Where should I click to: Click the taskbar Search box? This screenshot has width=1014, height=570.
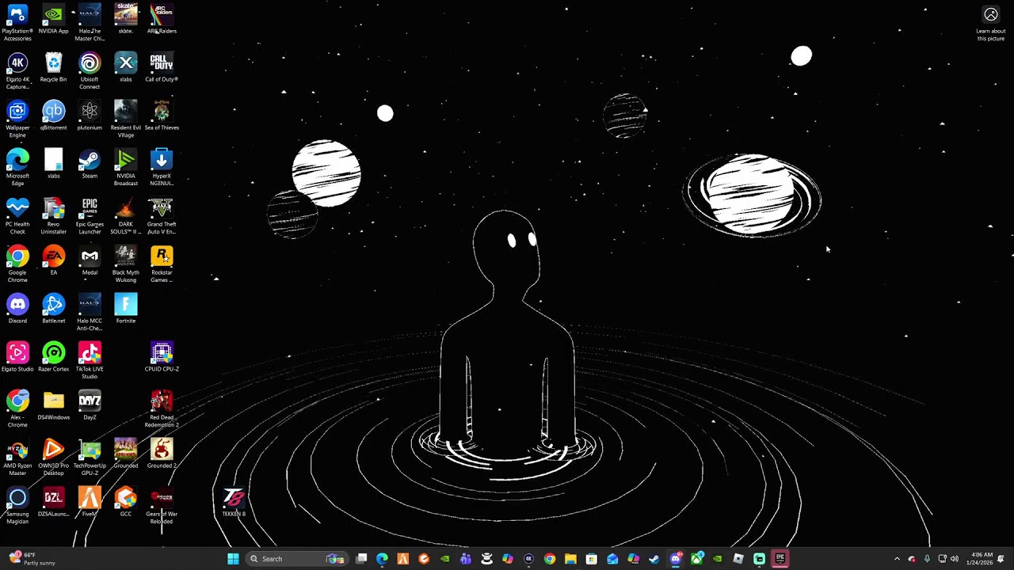tap(297, 559)
